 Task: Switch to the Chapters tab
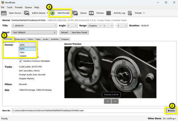pos(65,39)
